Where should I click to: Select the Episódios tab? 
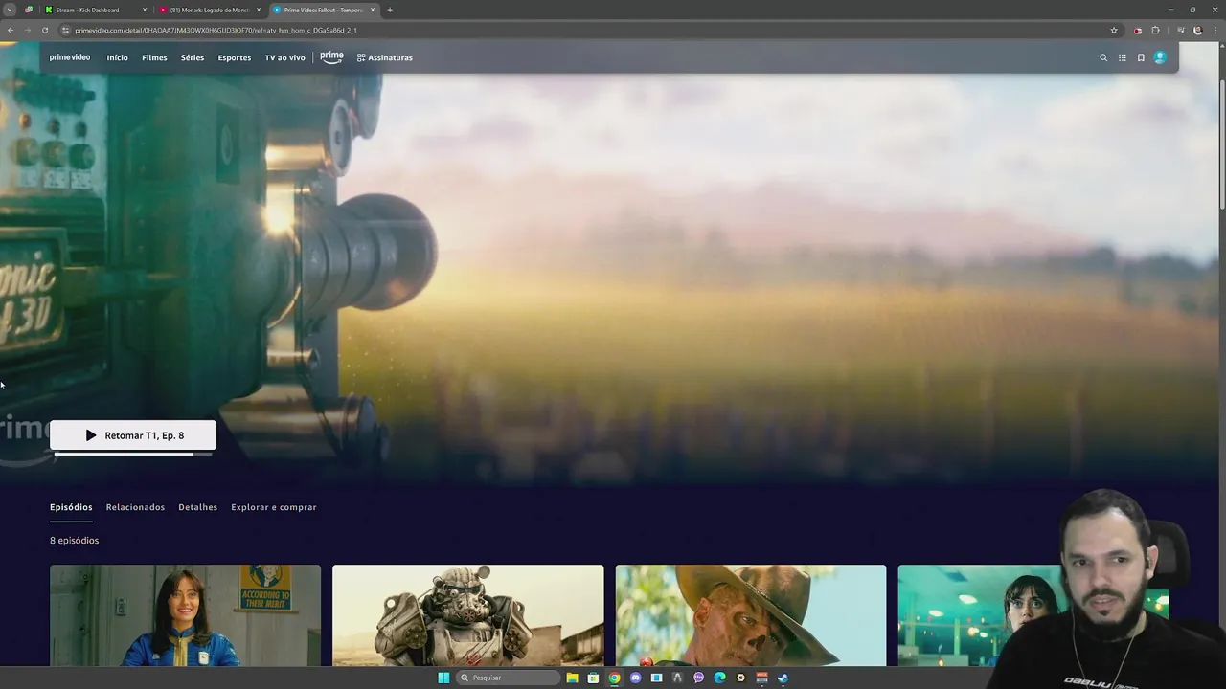(x=71, y=507)
